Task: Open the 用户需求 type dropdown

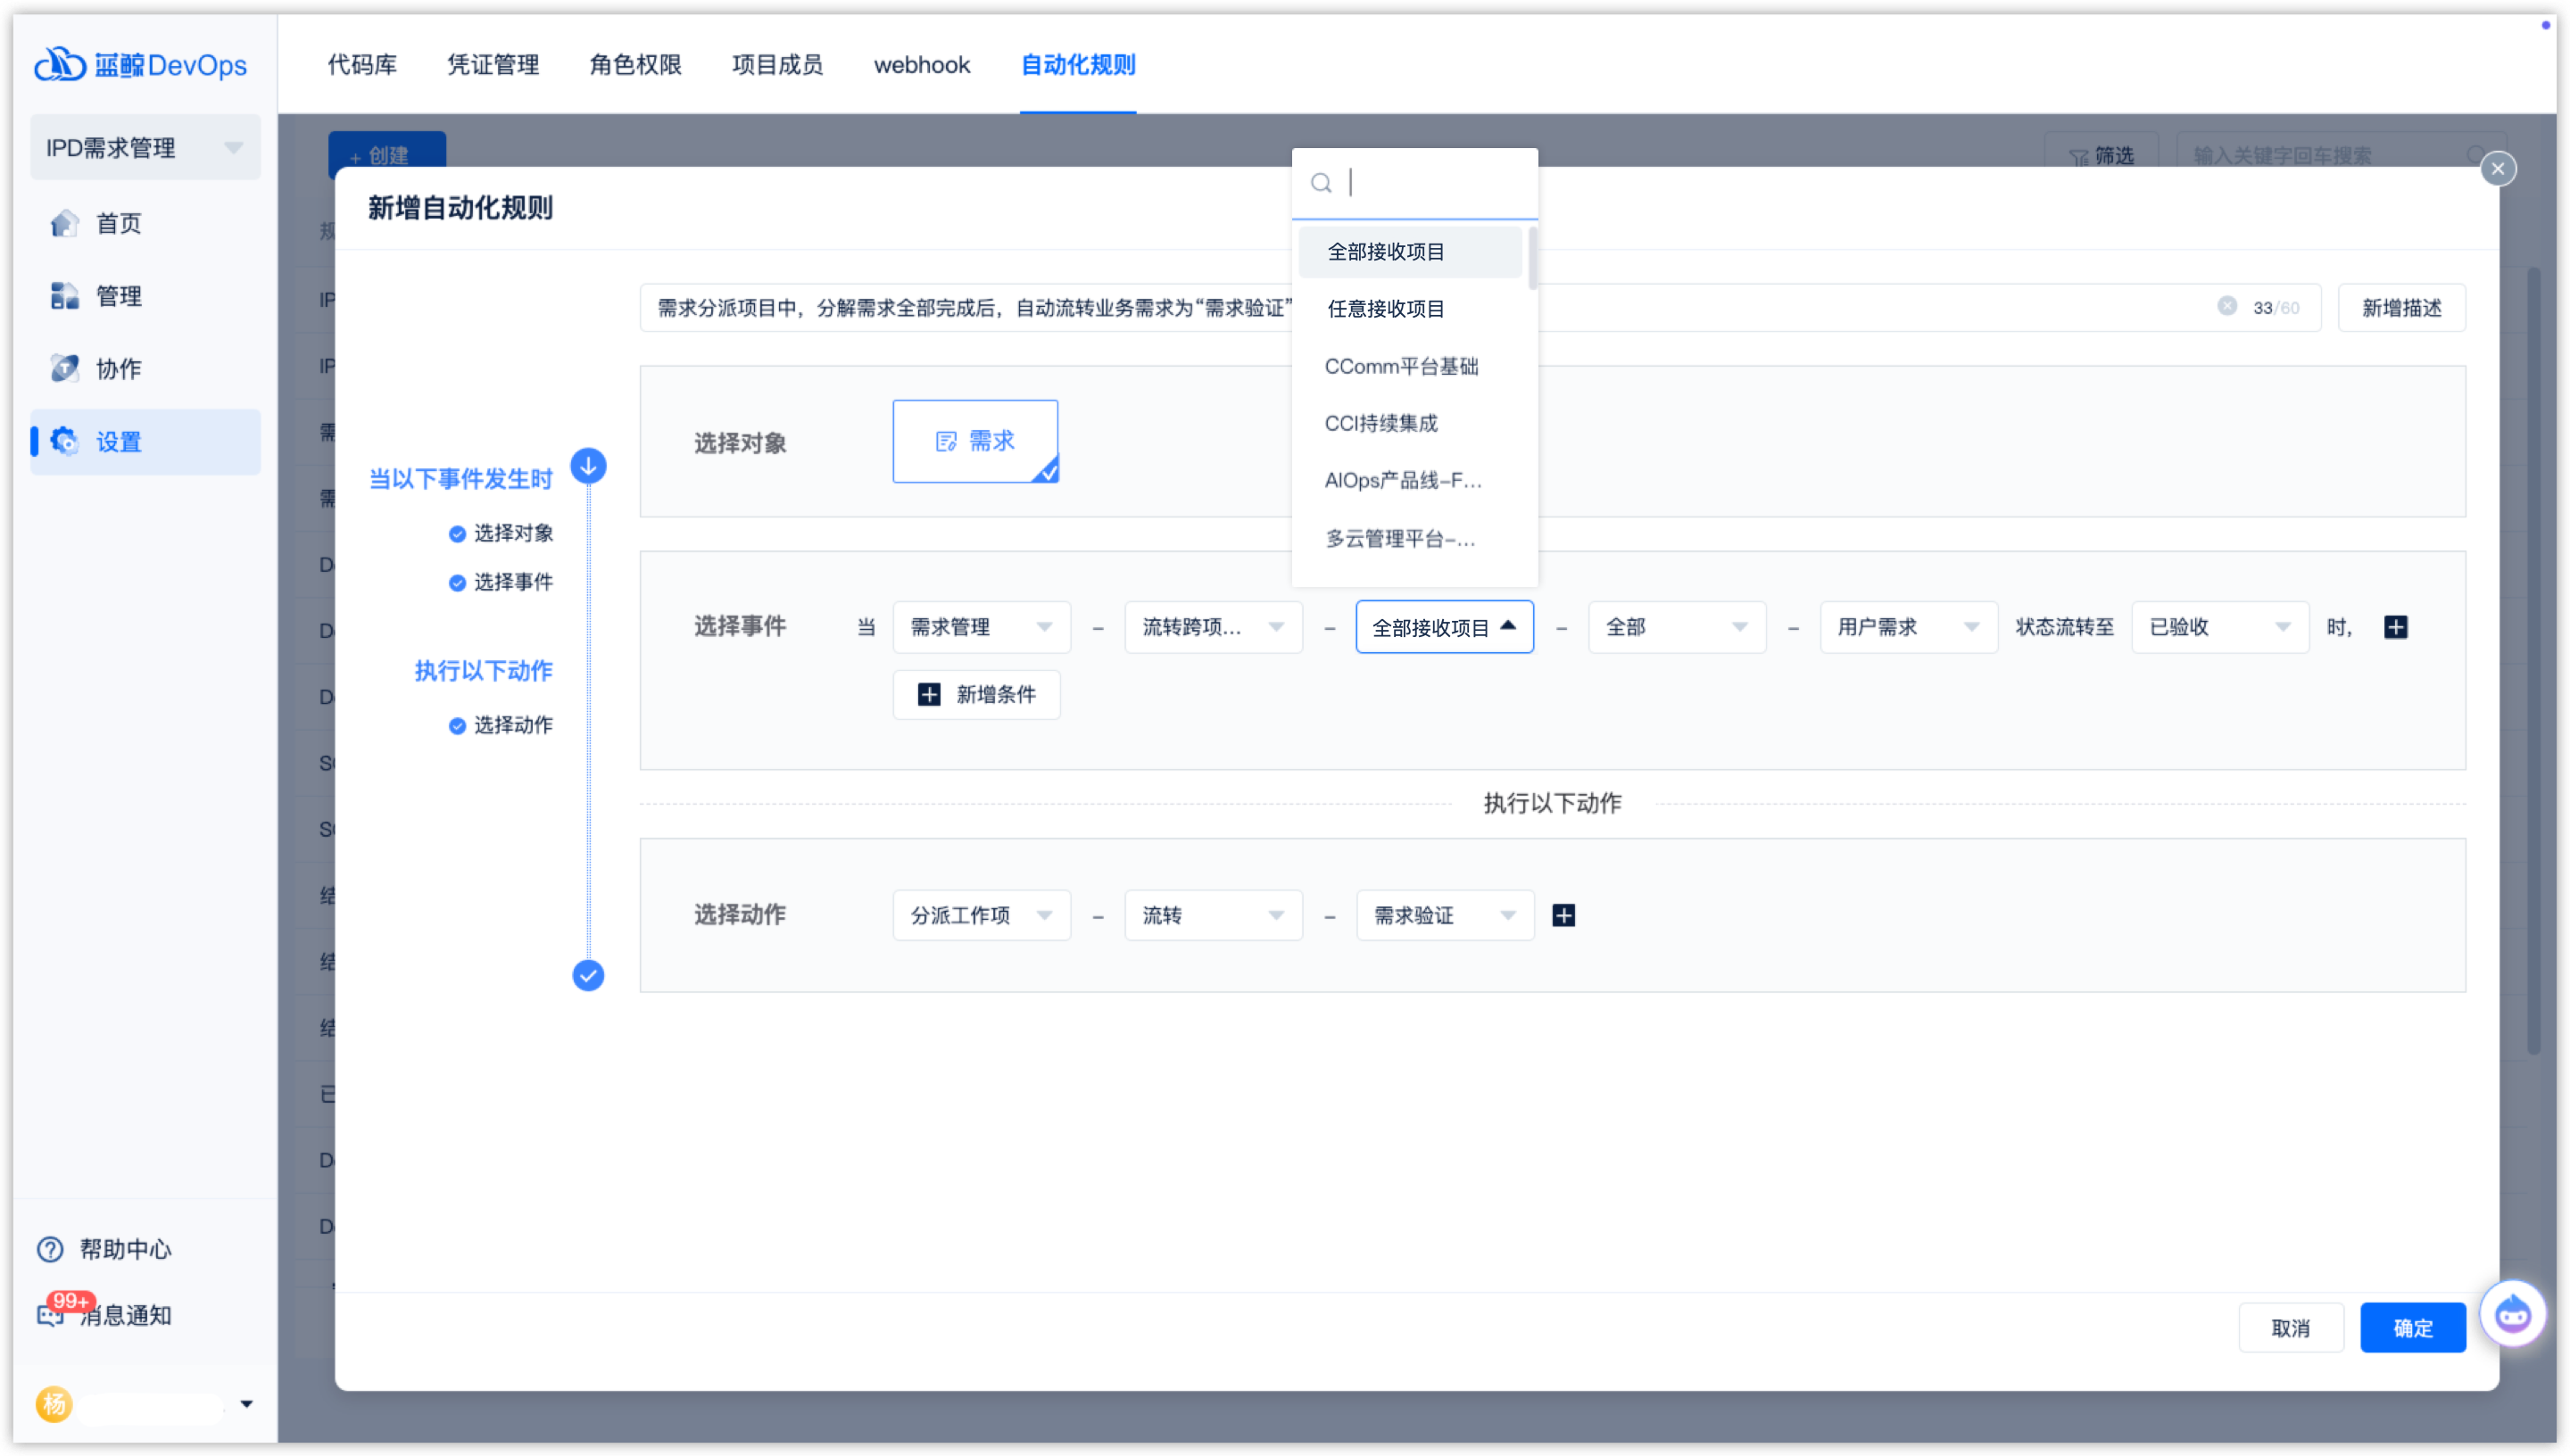Action: [x=1907, y=627]
